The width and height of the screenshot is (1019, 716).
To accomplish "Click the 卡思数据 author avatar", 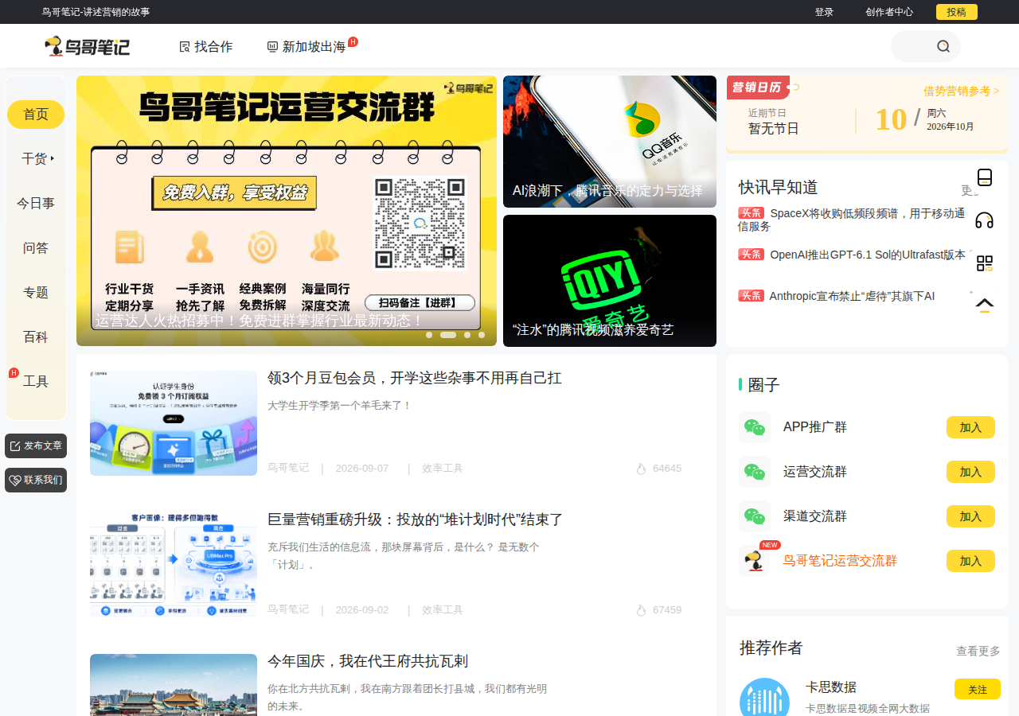I will pyautogui.click(x=764, y=698).
